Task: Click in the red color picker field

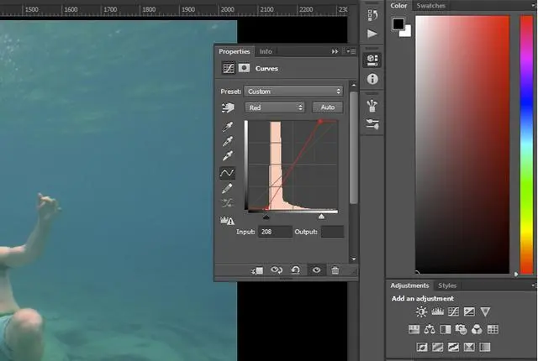Action: pyautogui.click(x=462, y=144)
